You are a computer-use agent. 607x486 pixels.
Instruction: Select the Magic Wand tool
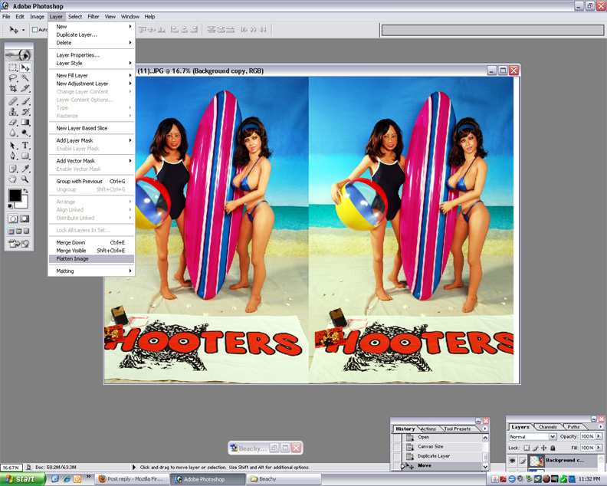(x=25, y=78)
